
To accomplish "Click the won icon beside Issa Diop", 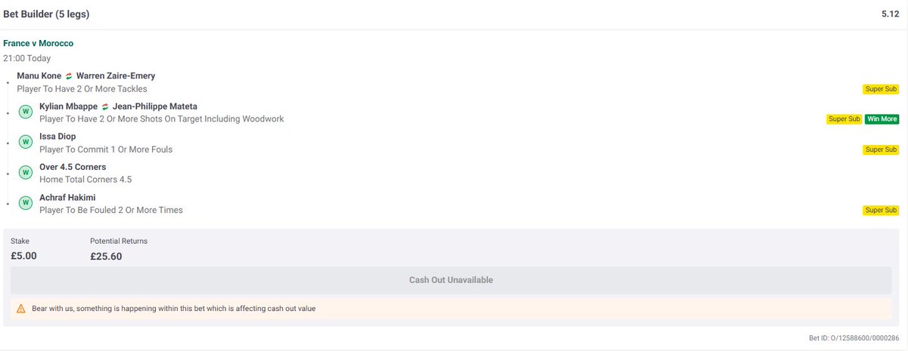I will tap(25, 142).
